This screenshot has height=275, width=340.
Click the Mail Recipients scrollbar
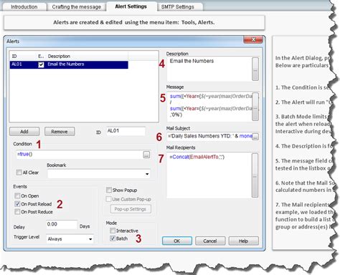[x=255, y=175]
